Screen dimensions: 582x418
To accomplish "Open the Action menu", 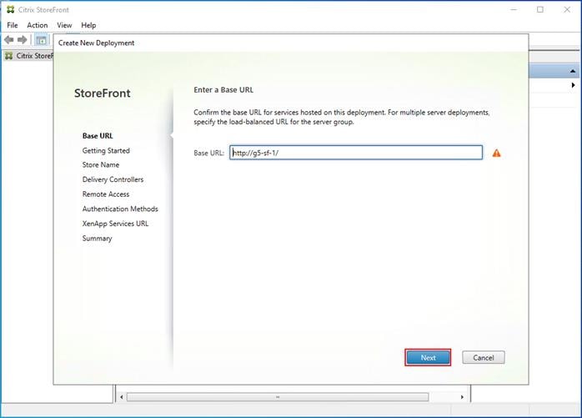I will pyautogui.click(x=38, y=25).
